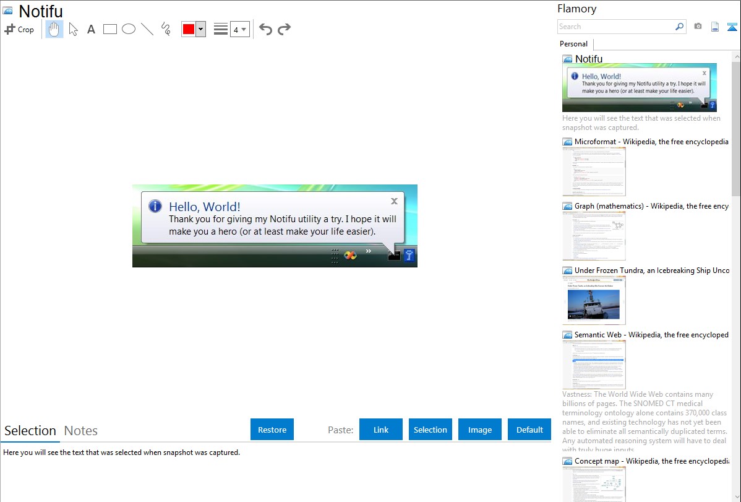Select the text annotation tool

91,29
